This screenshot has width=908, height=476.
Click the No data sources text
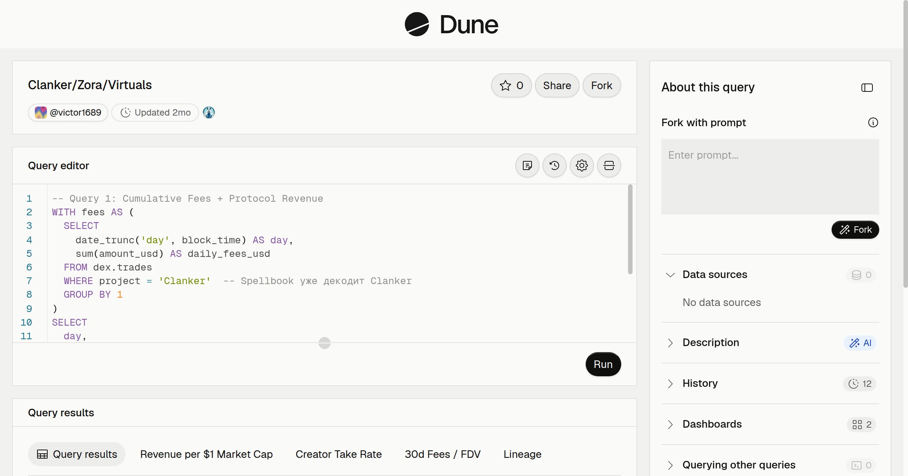pyautogui.click(x=721, y=303)
